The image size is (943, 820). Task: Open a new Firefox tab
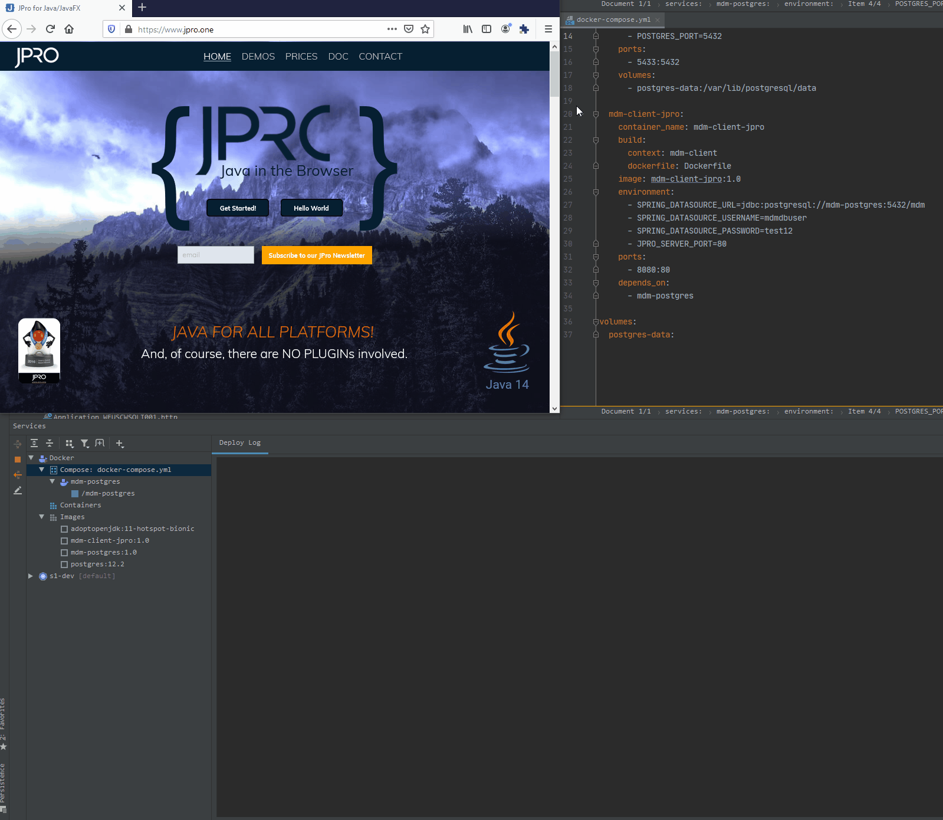(x=142, y=8)
